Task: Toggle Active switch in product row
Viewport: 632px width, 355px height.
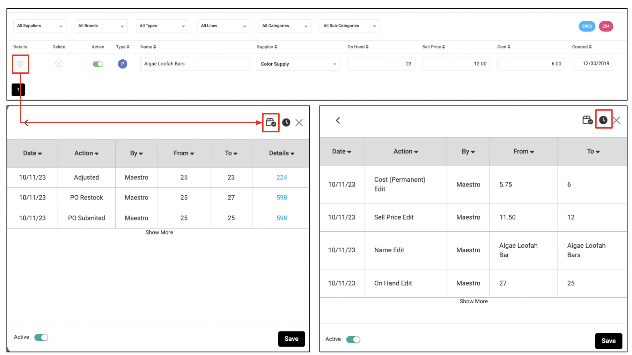Action: 98,64
